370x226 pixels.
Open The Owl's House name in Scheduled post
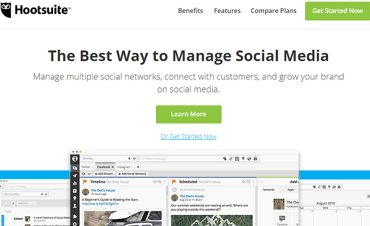pyautogui.click(x=192, y=196)
